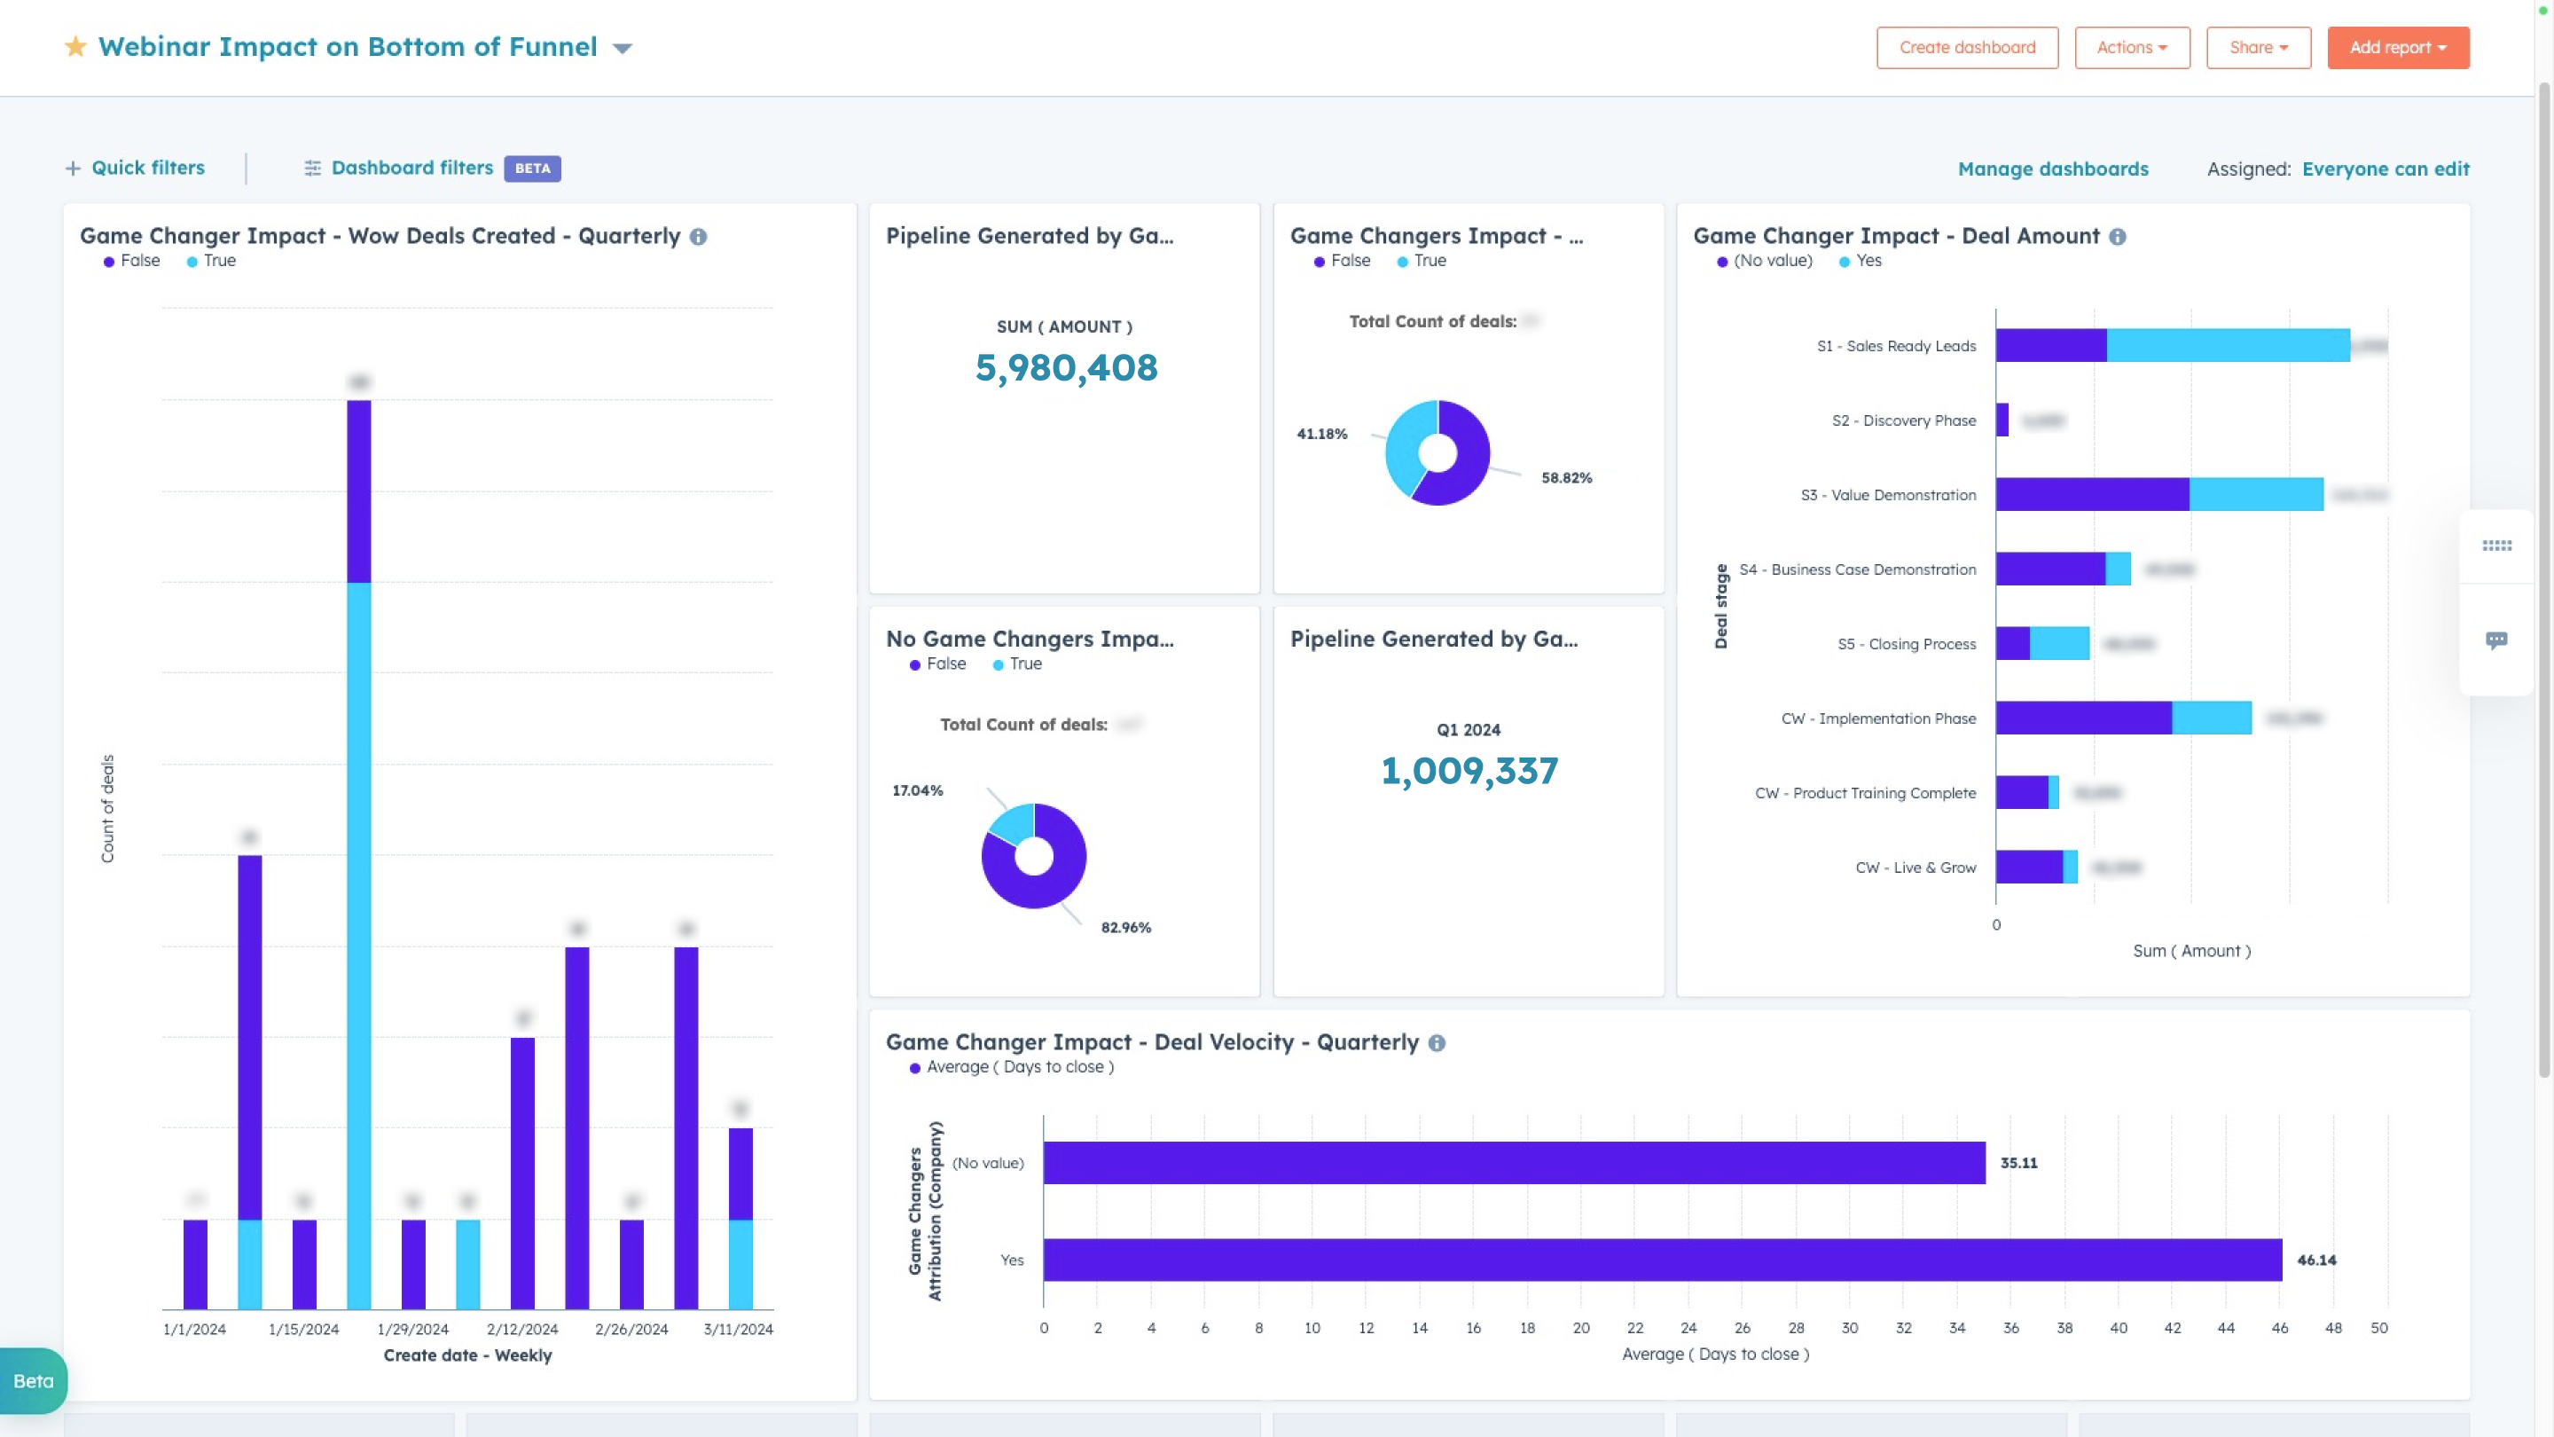This screenshot has height=1437, width=2554.
Task: Open the dashboard title dropdown arrow
Action: [x=623, y=47]
